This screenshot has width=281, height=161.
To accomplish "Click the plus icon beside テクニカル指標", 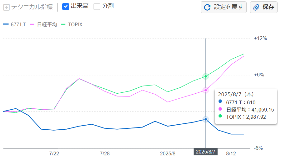I will (6, 7).
